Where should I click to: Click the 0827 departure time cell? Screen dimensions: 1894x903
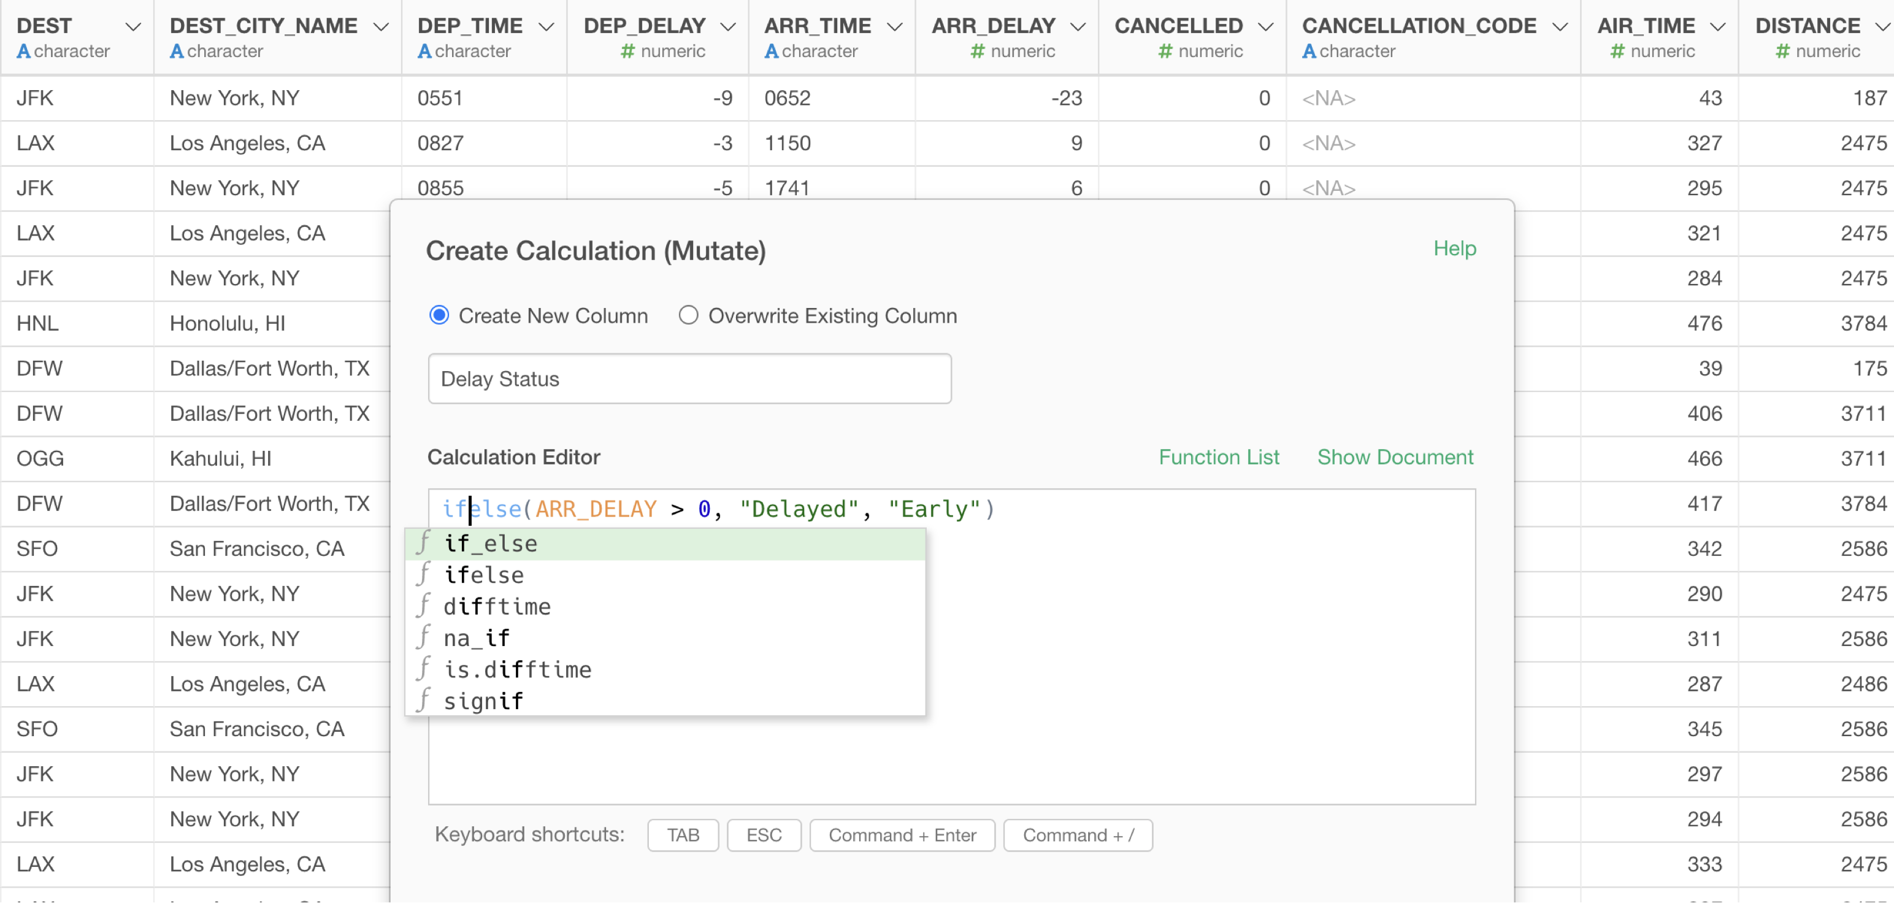pos(484,144)
